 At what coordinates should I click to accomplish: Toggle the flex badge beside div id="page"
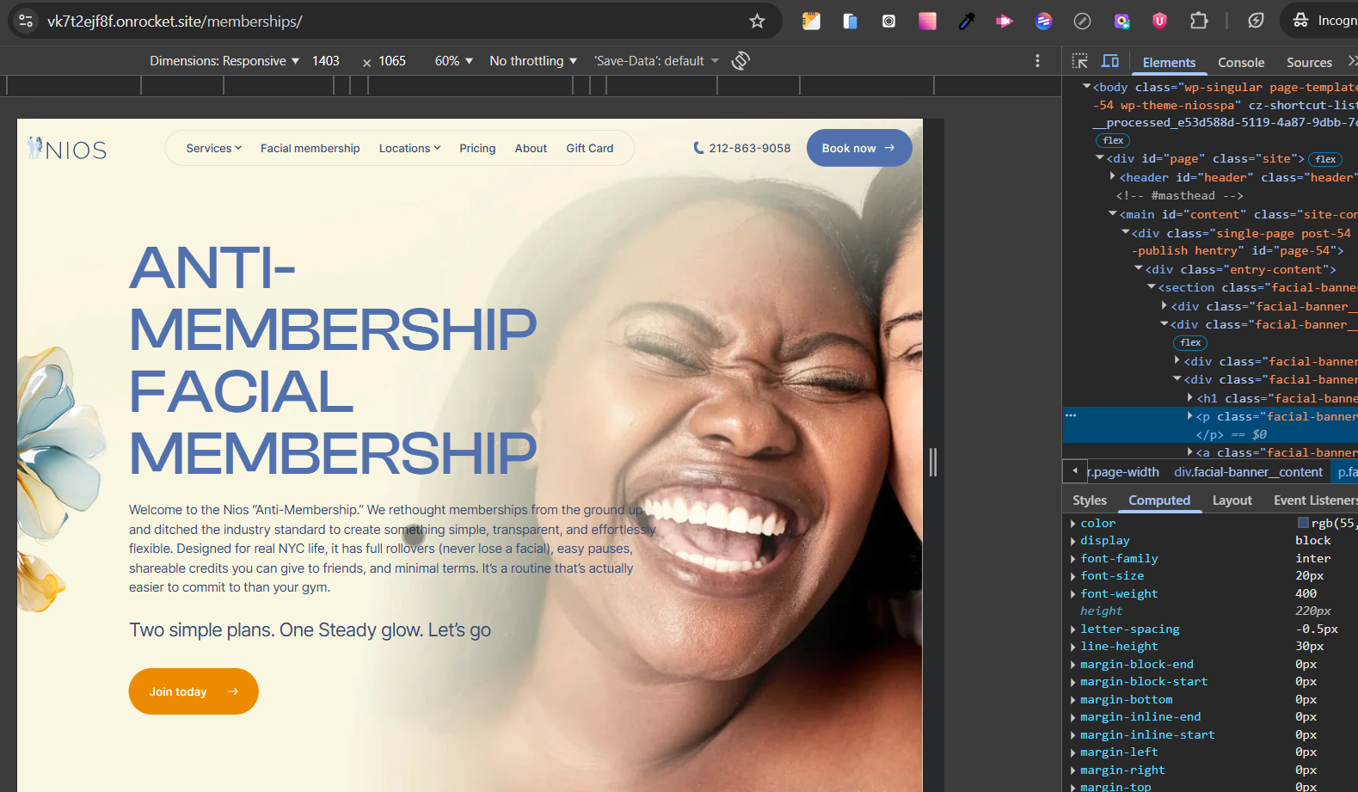click(x=1325, y=159)
